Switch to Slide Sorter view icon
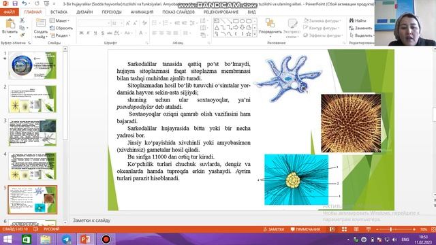Viewport: 436px width, 245px height. pos(344,229)
